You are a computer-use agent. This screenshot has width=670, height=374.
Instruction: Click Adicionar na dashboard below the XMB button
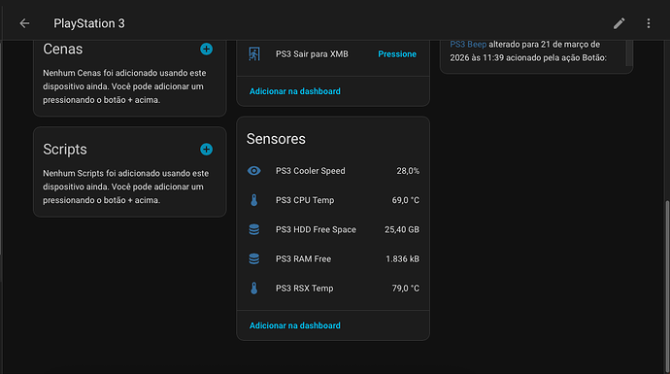pyautogui.click(x=295, y=91)
